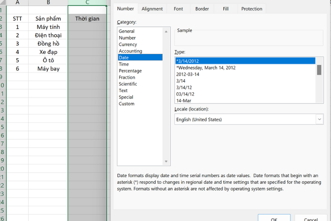The height and width of the screenshot is (221, 331).
Task: Select the Đồng hồ cell
Action: (x=48, y=44)
